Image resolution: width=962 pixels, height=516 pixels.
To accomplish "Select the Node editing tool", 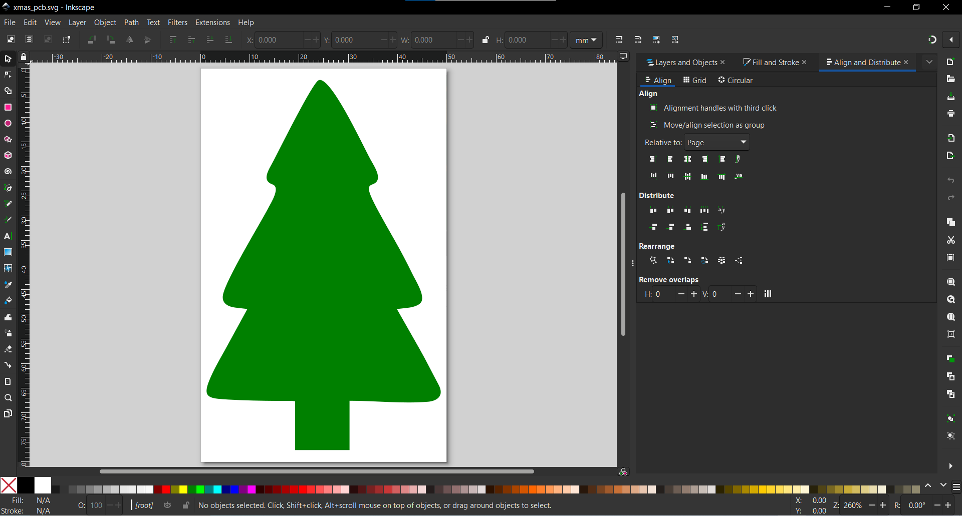I will (8, 74).
